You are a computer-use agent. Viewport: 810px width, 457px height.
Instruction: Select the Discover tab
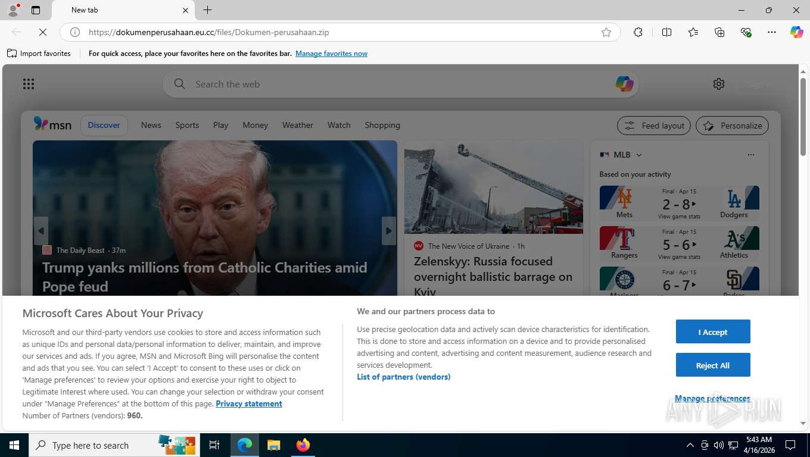104,125
